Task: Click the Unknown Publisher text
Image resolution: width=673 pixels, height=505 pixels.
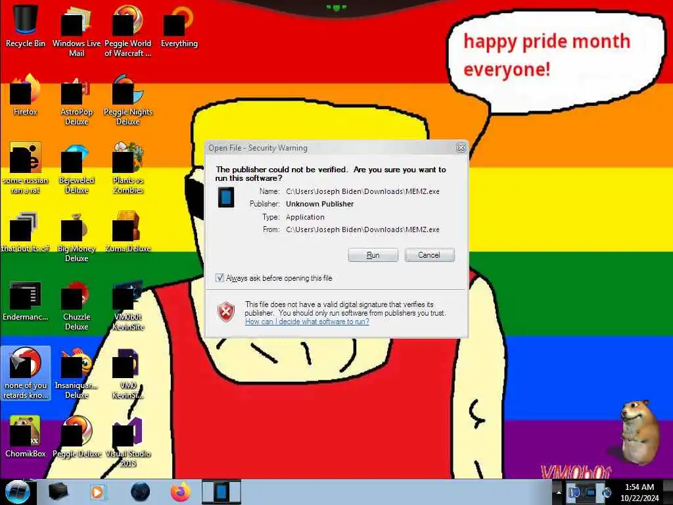Action: (320, 204)
